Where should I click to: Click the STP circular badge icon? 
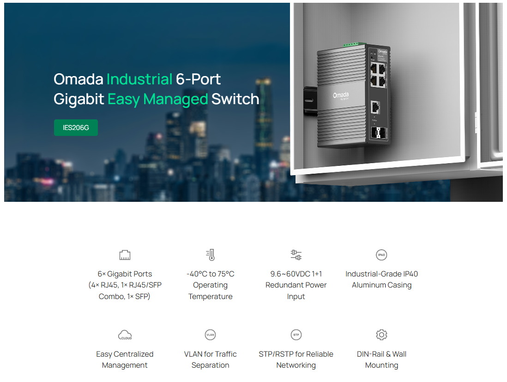[296, 335]
